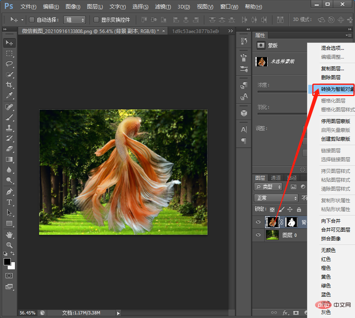Choose 转换为智能对象 in context menu

331,89
